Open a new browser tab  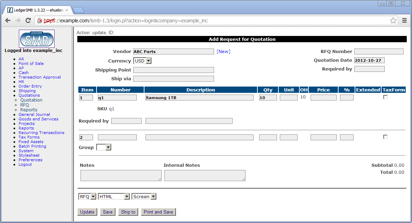pos(79,10)
